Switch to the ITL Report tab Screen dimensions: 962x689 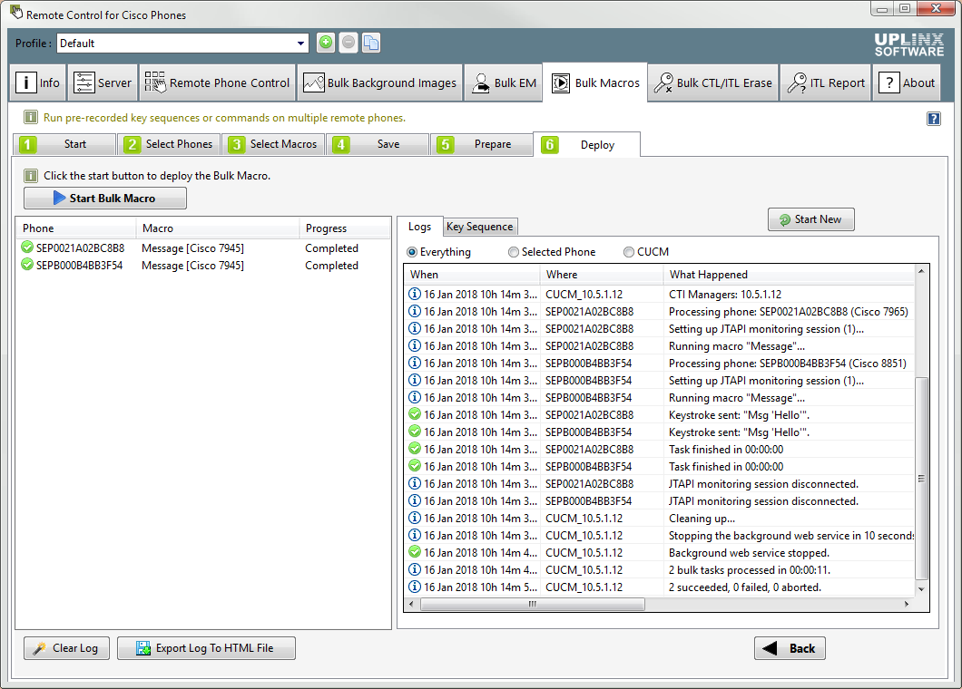[826, 82]
